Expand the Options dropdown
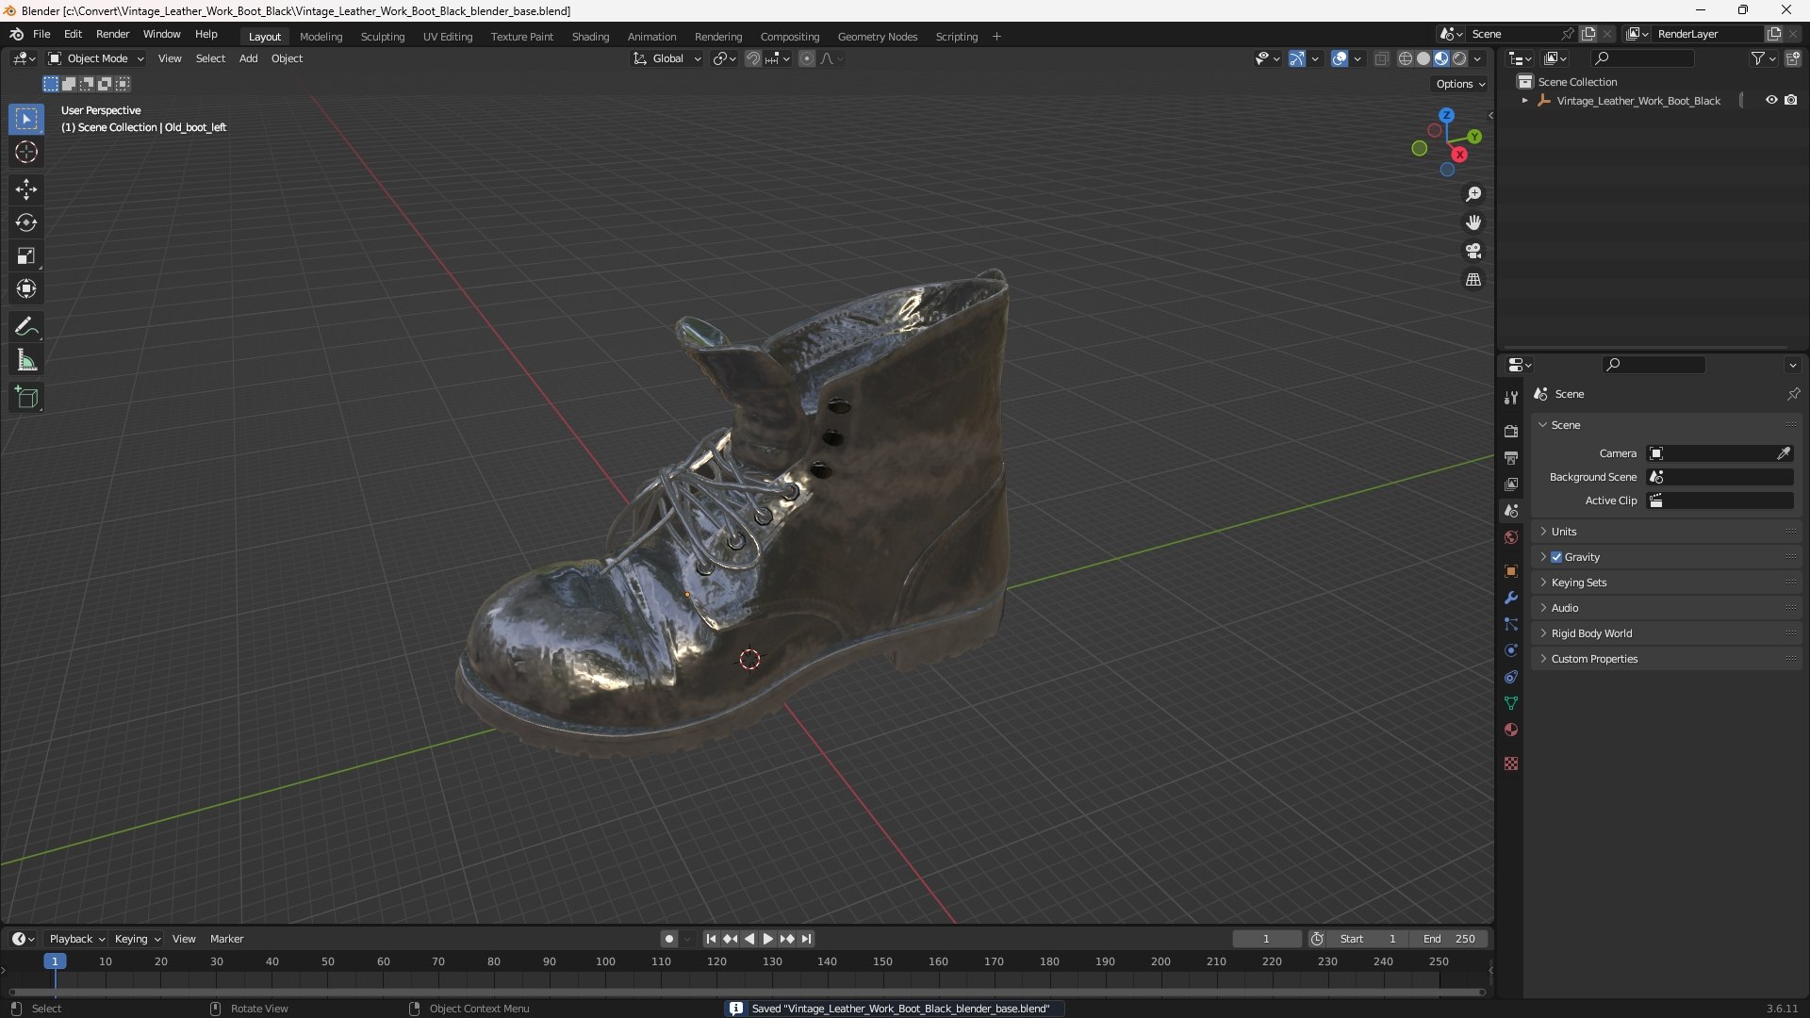 pyautogui.click(x=1460, y=84)
